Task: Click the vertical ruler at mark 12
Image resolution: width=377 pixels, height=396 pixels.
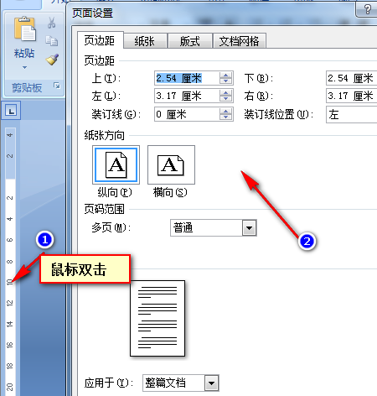Action: [x=10, y=303]
